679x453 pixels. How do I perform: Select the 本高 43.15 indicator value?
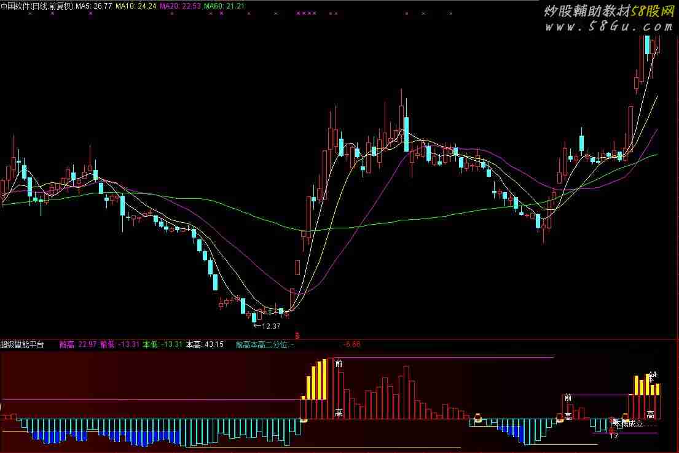(205, 344)
